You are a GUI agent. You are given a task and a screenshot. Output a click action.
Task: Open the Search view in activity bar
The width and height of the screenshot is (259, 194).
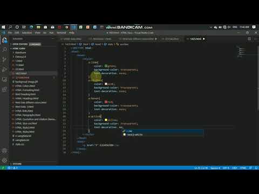pyautogui.click(x=4, y=50)
